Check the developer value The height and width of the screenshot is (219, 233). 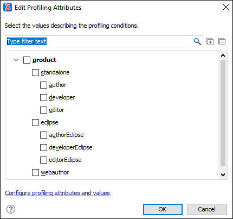43,97
